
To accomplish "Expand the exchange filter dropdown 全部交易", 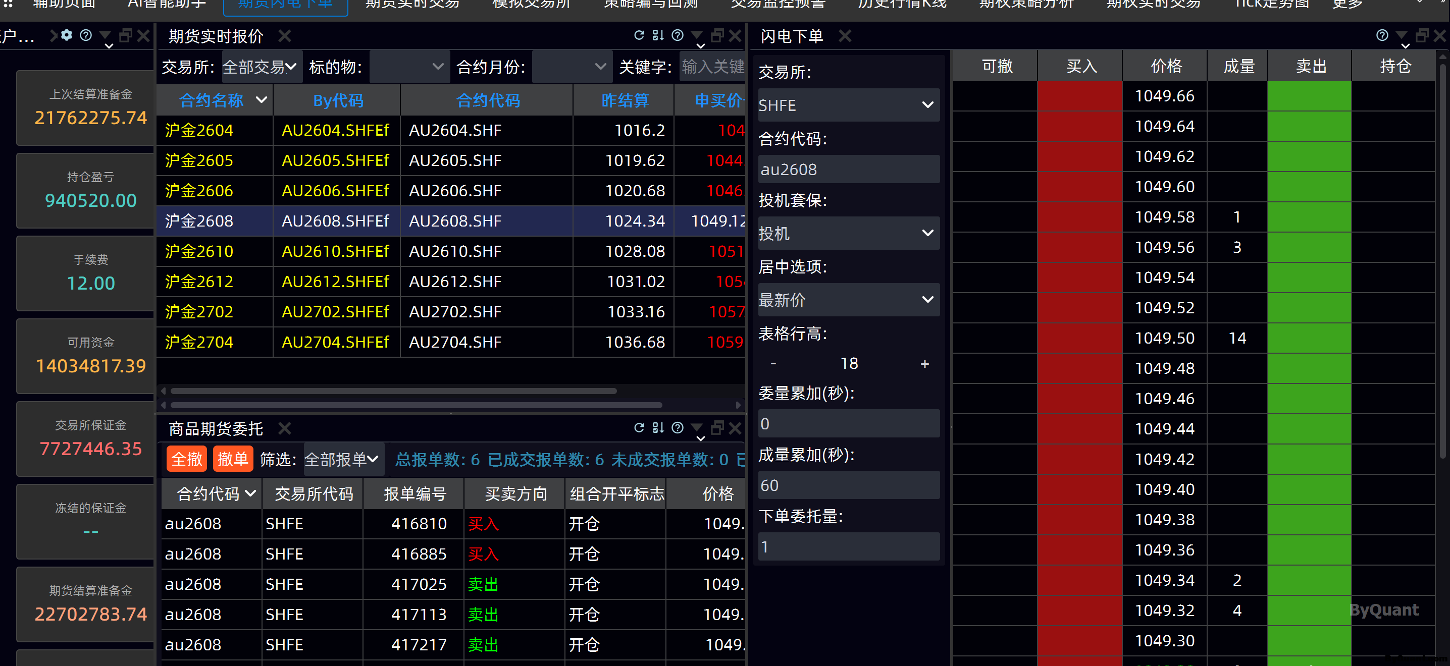I will 262,67.
